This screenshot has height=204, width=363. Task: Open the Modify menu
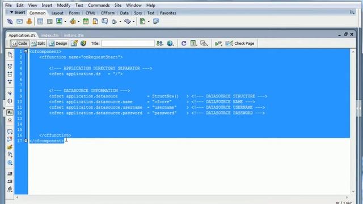tap(64, 5)
